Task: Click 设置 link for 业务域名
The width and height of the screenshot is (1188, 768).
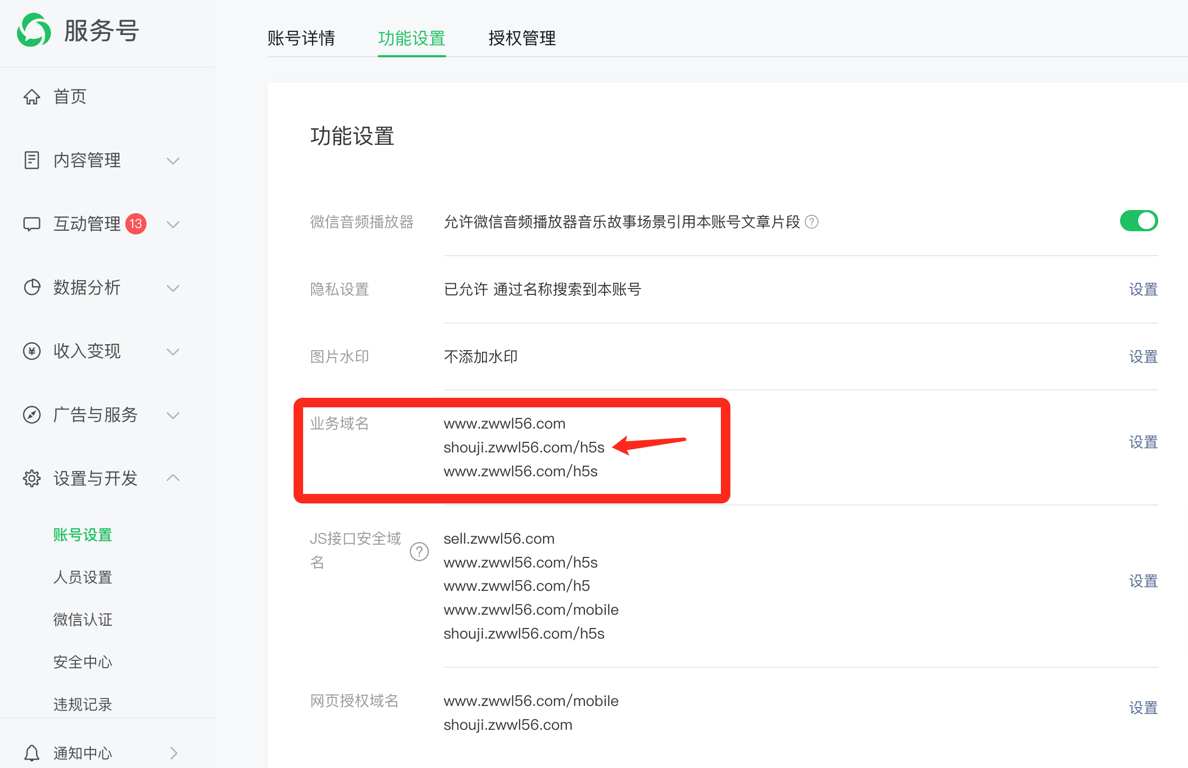Action: pos(1143,442)
